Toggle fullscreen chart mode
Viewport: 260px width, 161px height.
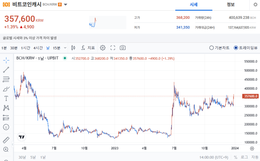pyautogui.click(x=113, y=48)
